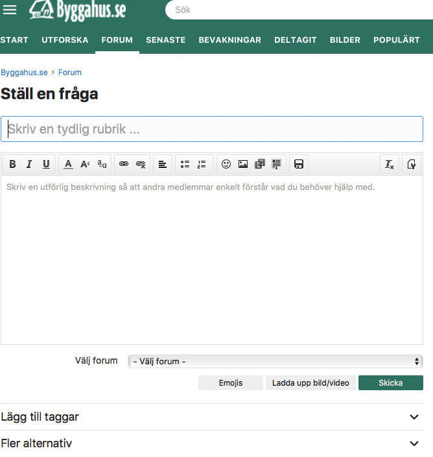The image size is (433, 457).
Task: Insert a numbered list
Action: (x=202, y=165)
